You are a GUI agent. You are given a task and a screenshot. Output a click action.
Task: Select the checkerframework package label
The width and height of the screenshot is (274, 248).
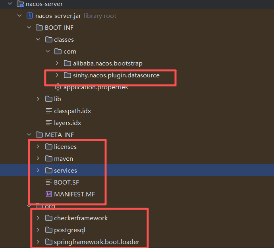[81, 218]
